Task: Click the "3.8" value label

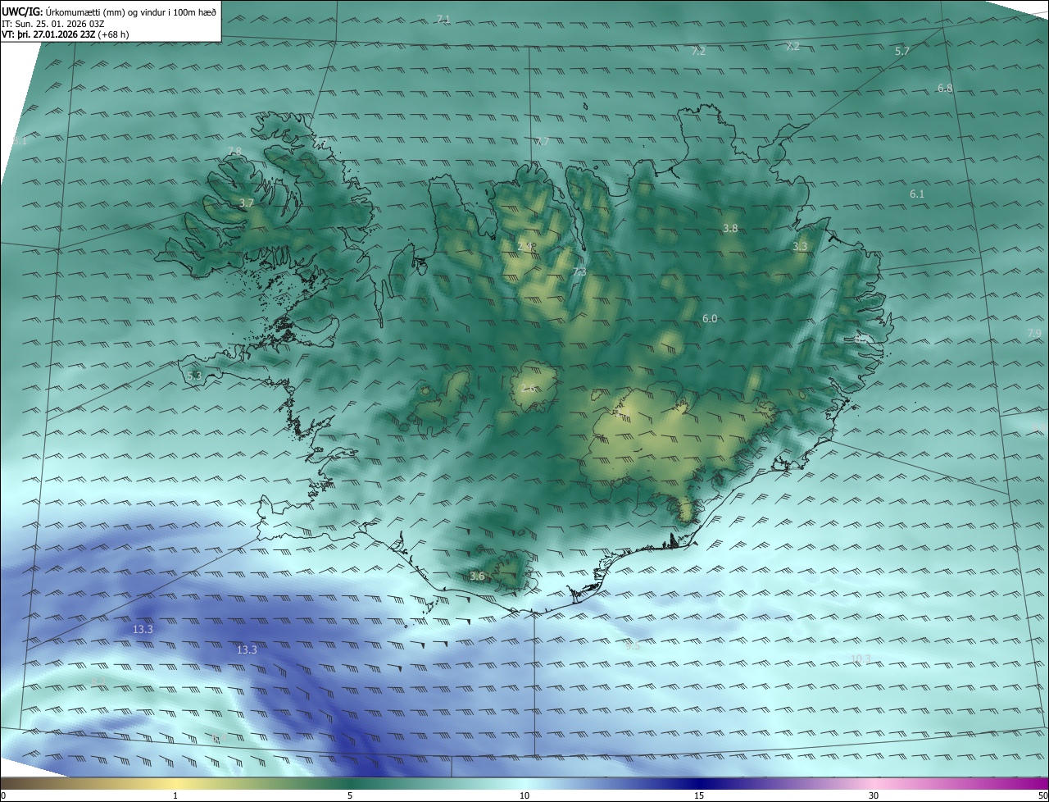Action: [x=730, y=228]
